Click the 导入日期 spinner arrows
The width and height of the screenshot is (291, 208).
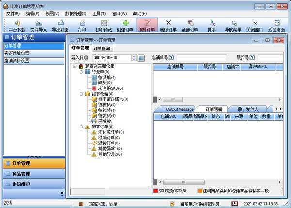(x=133, y=58)
